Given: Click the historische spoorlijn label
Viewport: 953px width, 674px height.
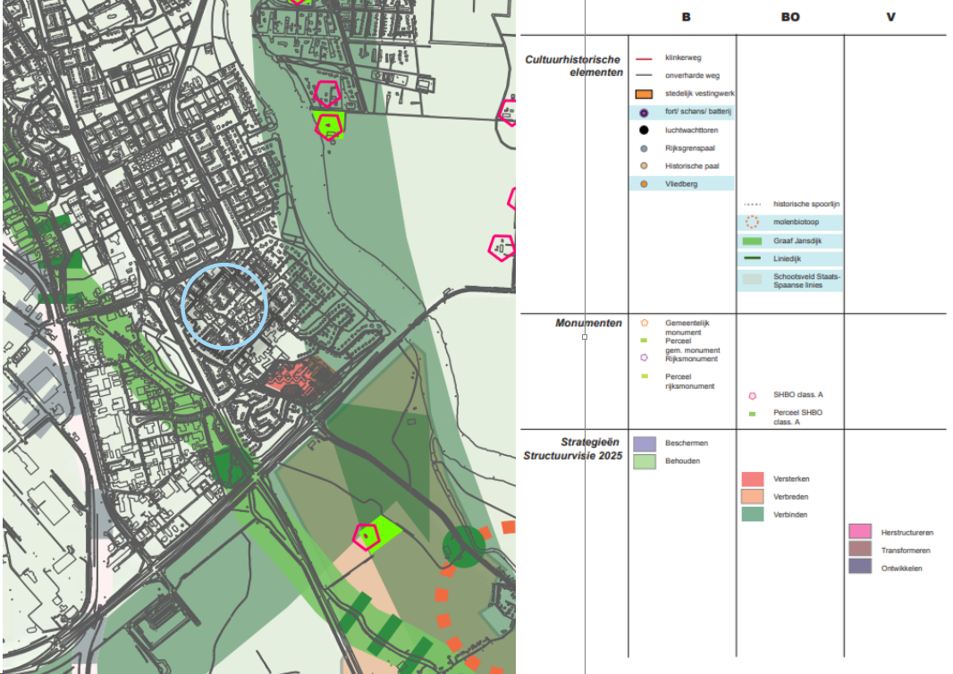Looking at the screenshot, I should pos(806,204).
